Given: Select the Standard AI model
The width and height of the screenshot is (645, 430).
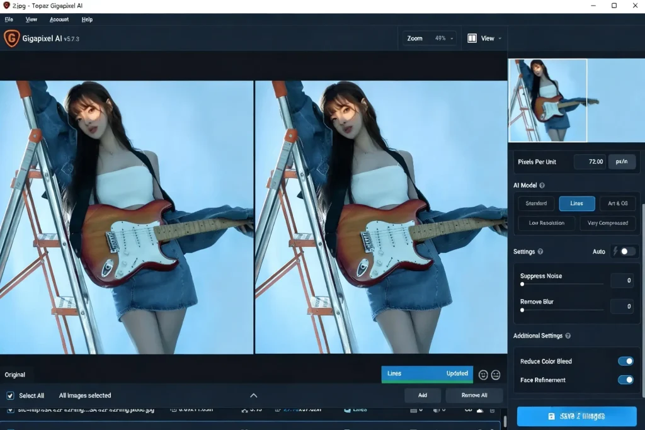Looking at the screenshot, I should click(535, 203).
